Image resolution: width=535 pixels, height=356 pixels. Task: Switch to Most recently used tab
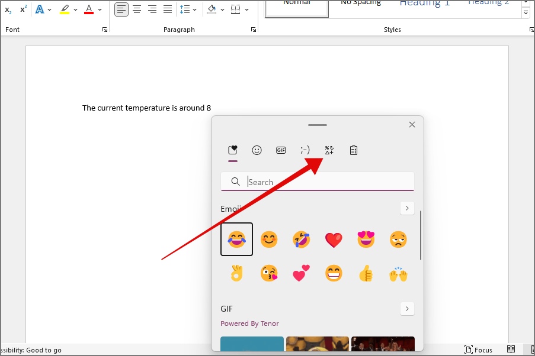click(233, 150)
